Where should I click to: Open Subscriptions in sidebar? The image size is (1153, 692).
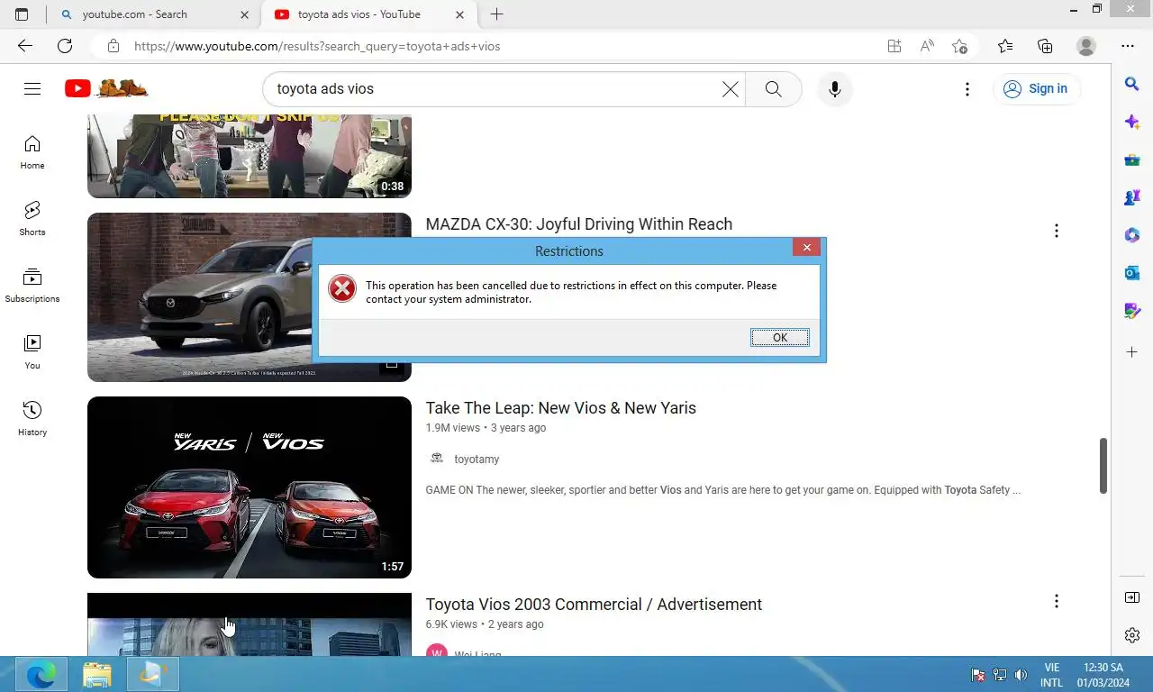32,286
